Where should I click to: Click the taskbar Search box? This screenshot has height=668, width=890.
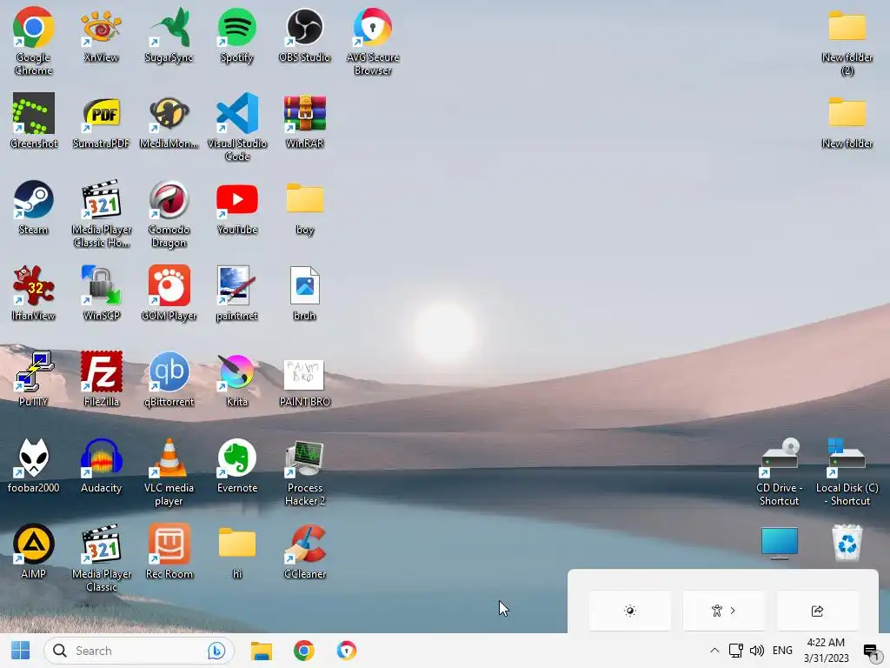tap(139, 651)
